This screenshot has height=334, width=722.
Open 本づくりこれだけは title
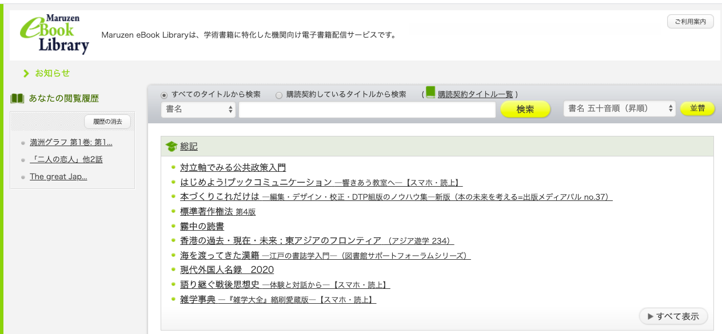click(x=396, y=196)
